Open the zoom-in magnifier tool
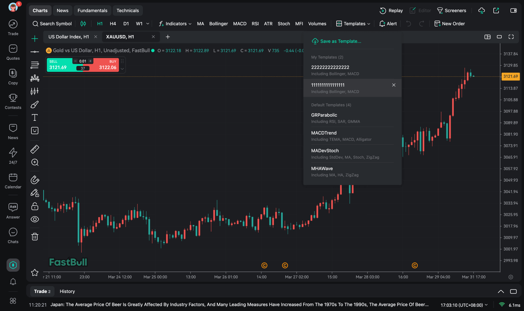 35,162
